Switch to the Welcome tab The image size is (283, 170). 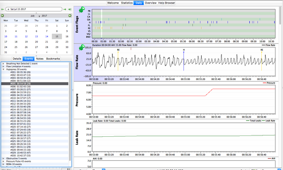point(113,3)
